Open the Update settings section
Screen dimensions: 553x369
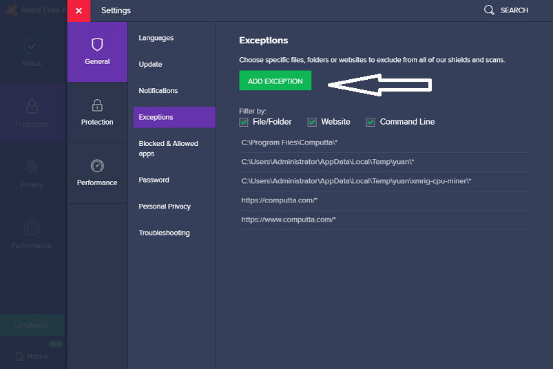click(151, 64)
